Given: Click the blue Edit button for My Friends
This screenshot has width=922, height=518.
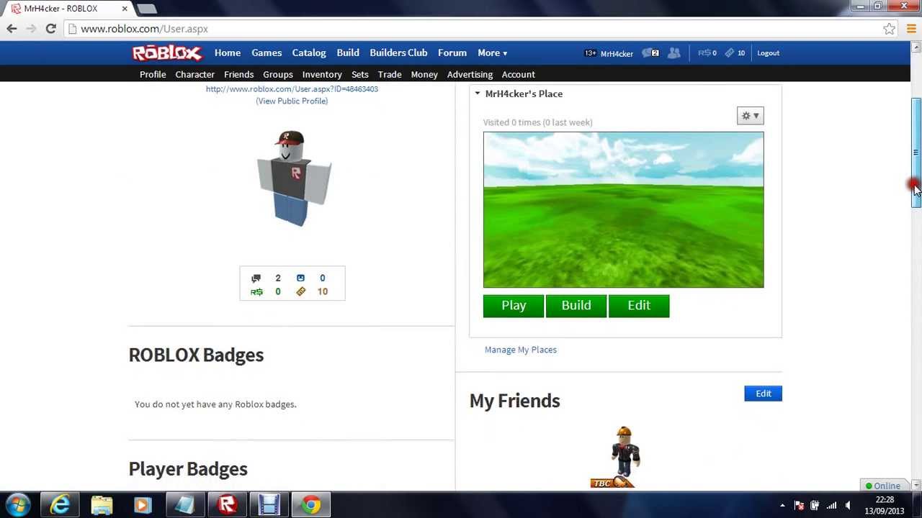Looking at the screenshot, I should [x=763, y=394].
